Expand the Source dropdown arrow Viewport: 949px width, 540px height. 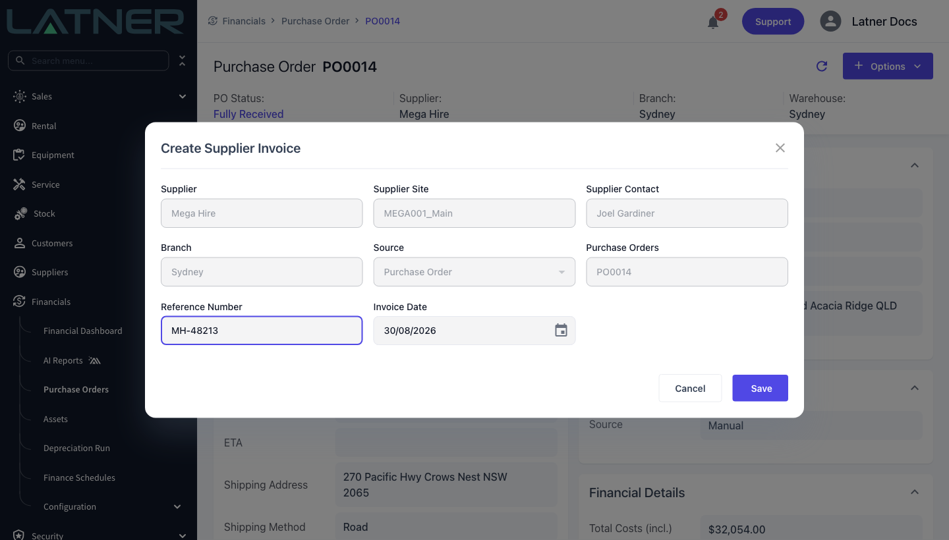(561, 272)
